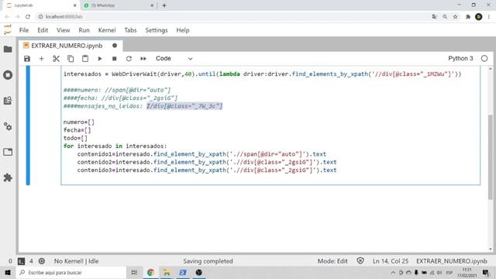This screenshot has width=496, height=279.
Task: Open the translate page icon
Action: pyautogui.click(x=434, y=17)
